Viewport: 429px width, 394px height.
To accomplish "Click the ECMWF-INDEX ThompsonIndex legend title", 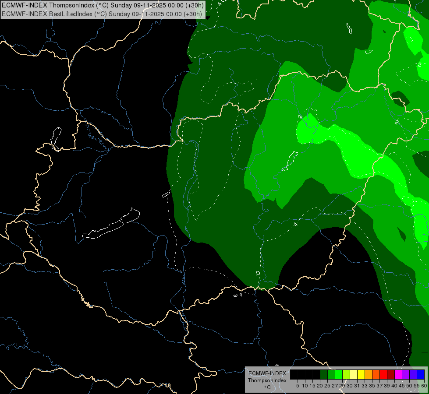I will click(267, 377).
